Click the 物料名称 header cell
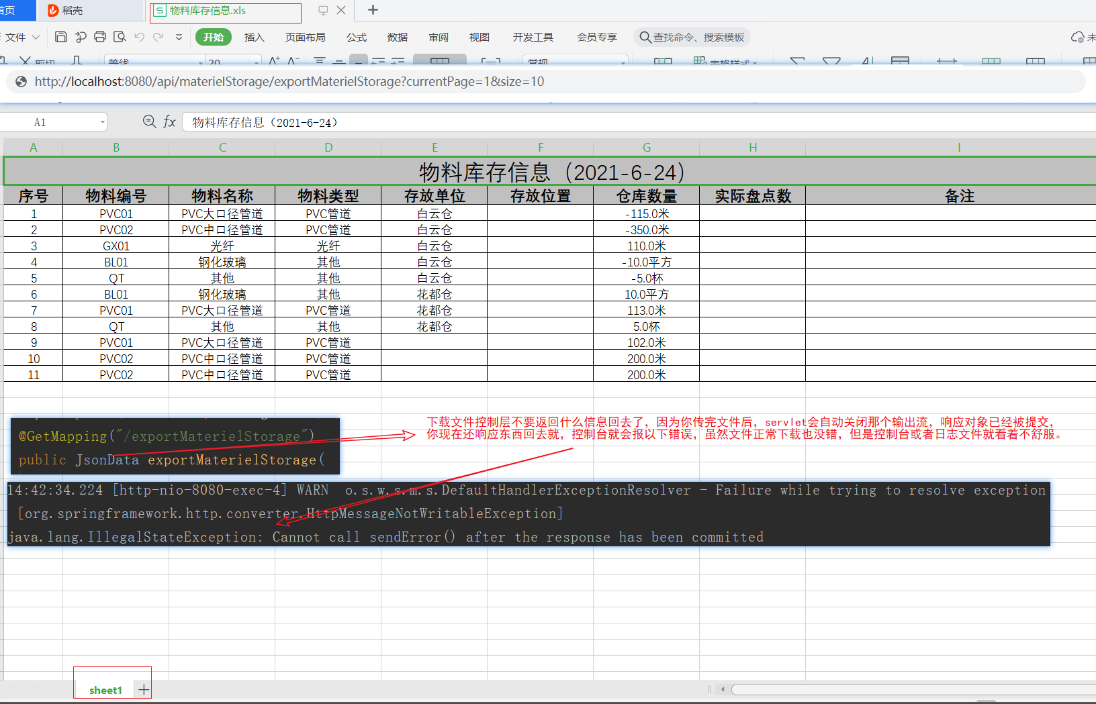Screen dimensions: 1096x704 coord(222,196)
